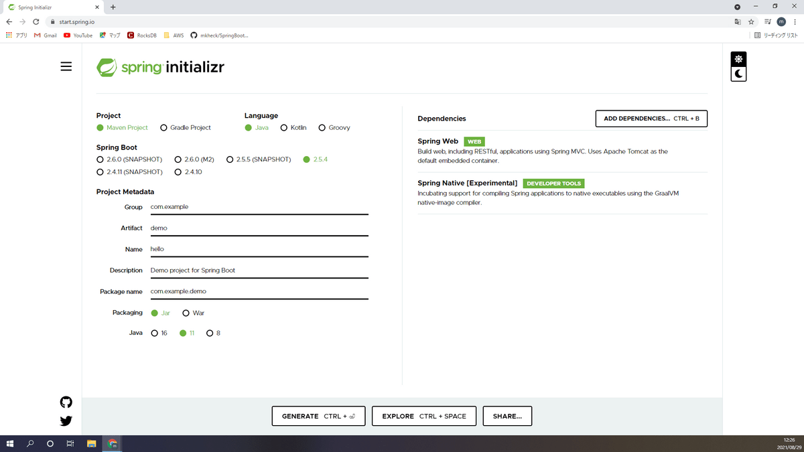
Task: Open the Twitter link in the sidebar
Action: (x=66, y=421)
